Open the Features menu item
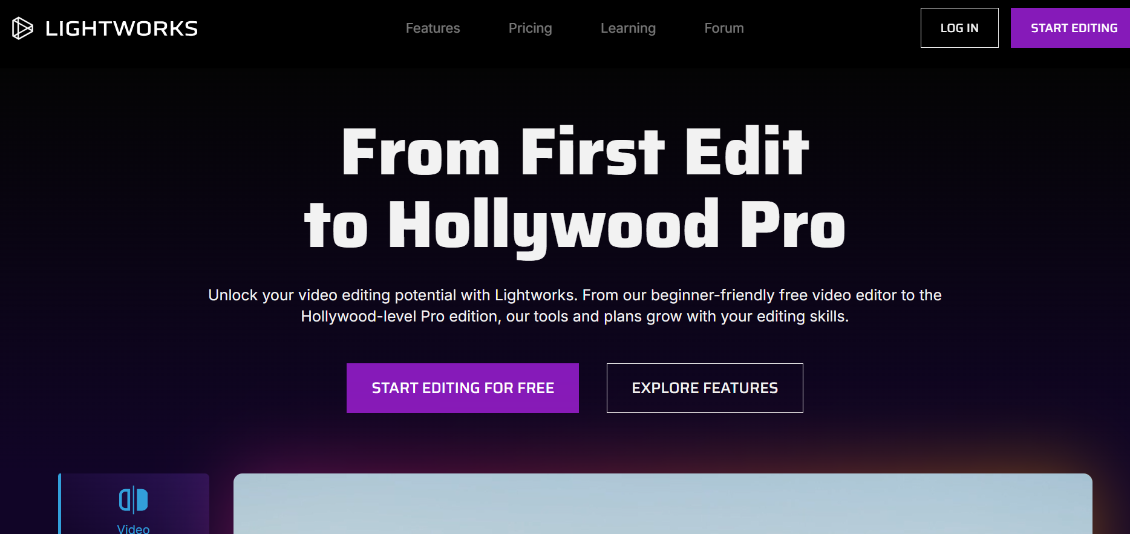Image resolution: width=1130 pixels, height=534 pixels. 433,28
